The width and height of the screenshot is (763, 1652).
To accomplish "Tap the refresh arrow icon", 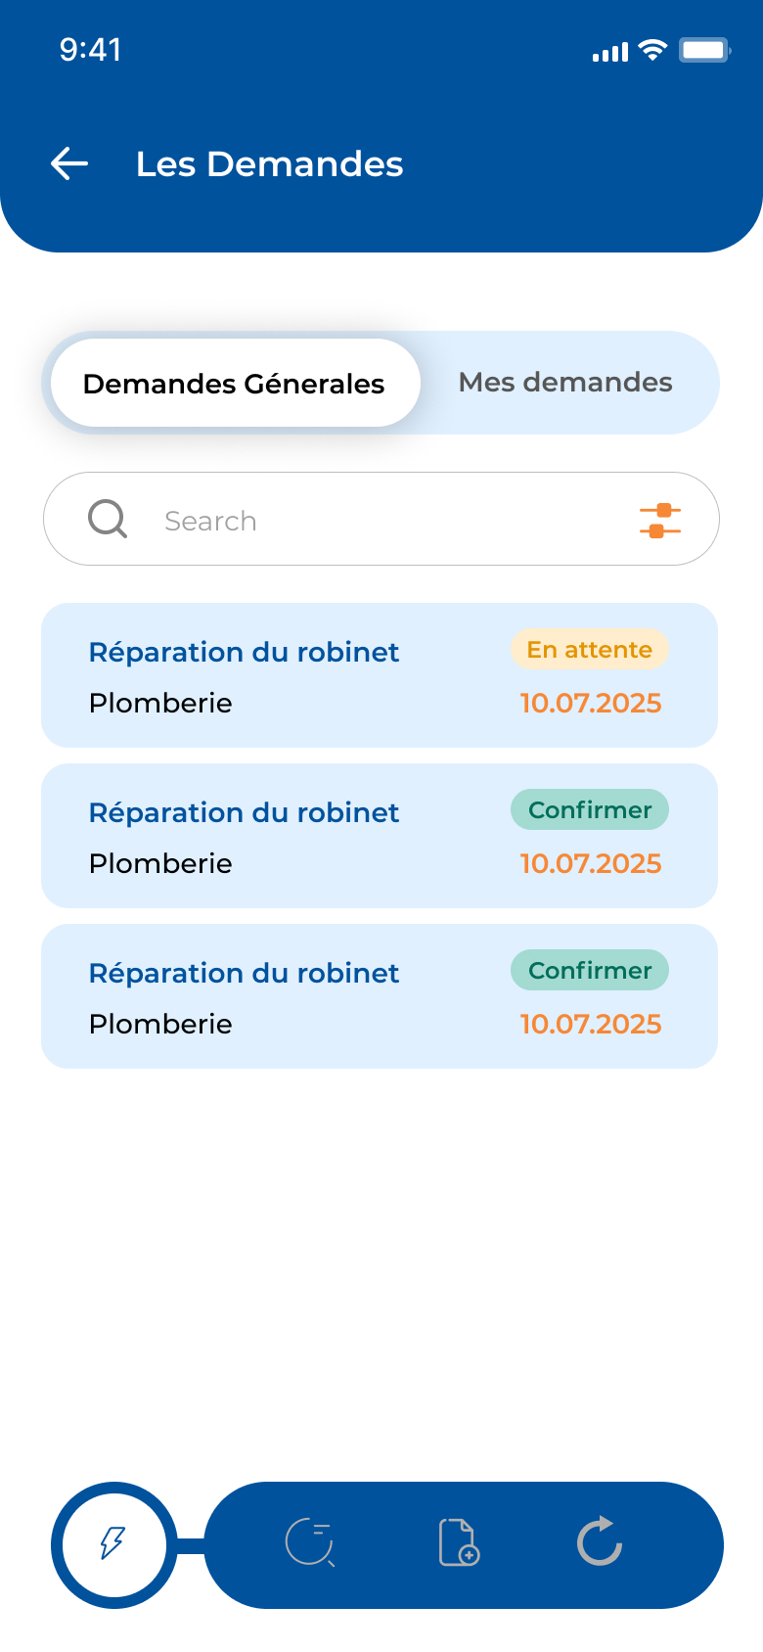I will click(x=600, y=1541).
